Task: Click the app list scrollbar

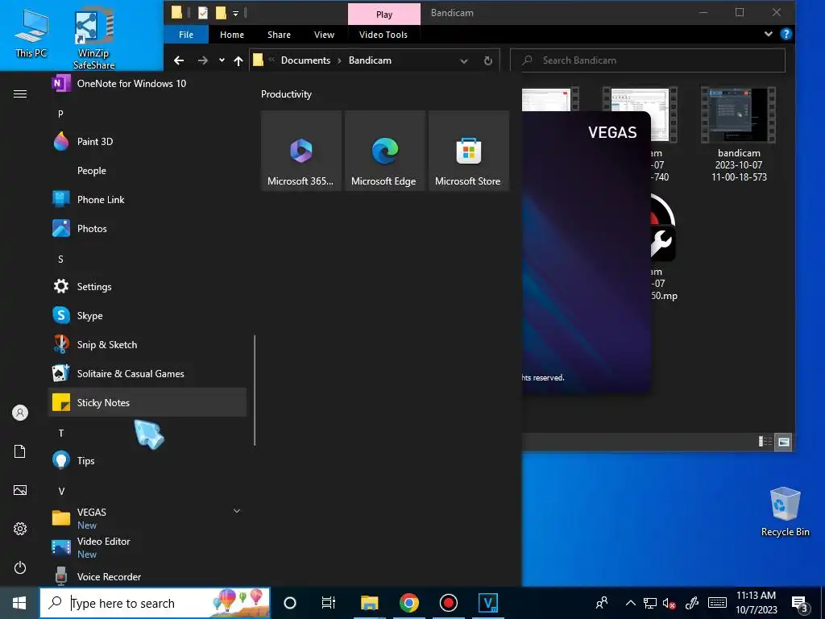Action: click(255, 390)
